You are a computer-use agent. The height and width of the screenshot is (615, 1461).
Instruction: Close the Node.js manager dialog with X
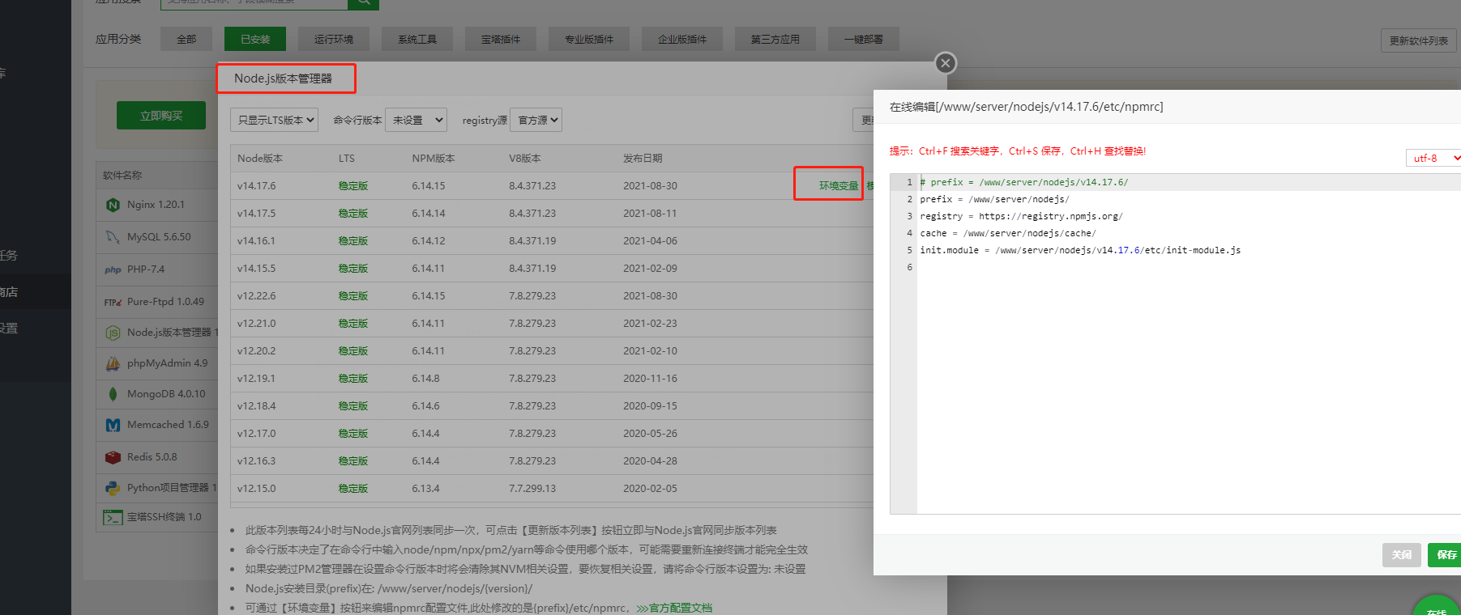(946, 63)
